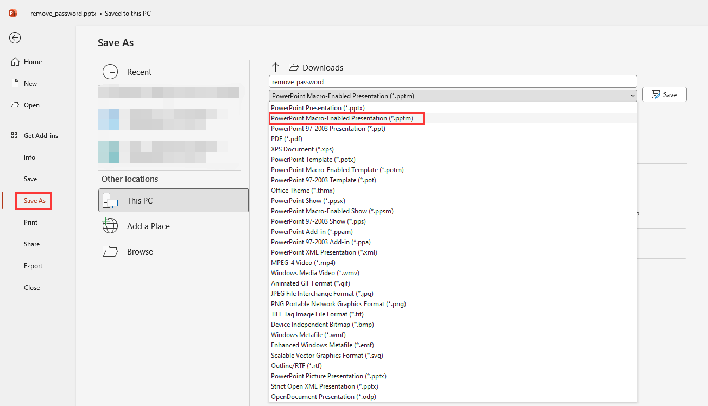The height and width of the screenshot is (406, 708).
Task: Click the back arrow circle icon
Action: click(15, 37)
